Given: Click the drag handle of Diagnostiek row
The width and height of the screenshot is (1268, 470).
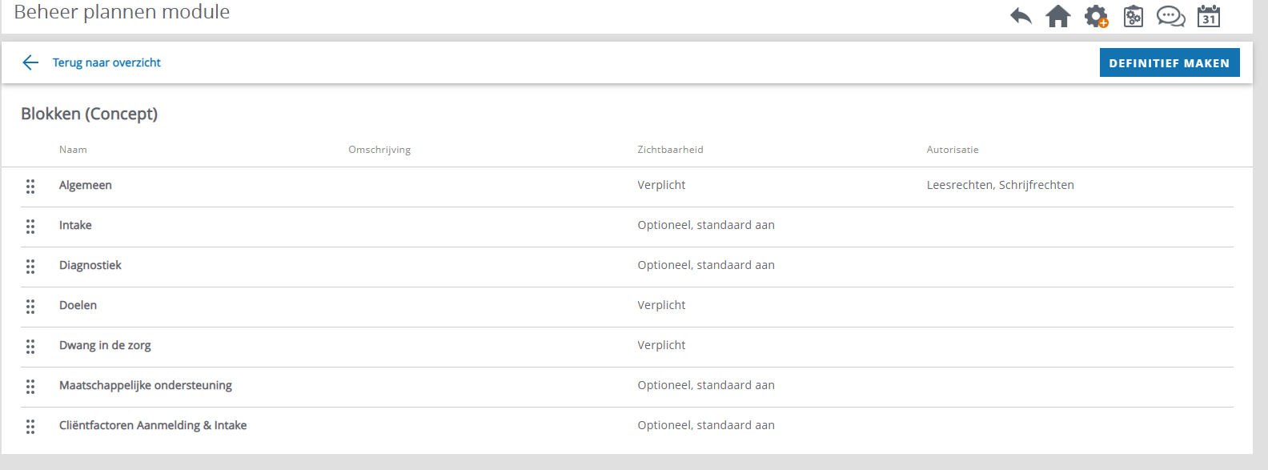Looking at the screenshot, I should coord(30,267).
